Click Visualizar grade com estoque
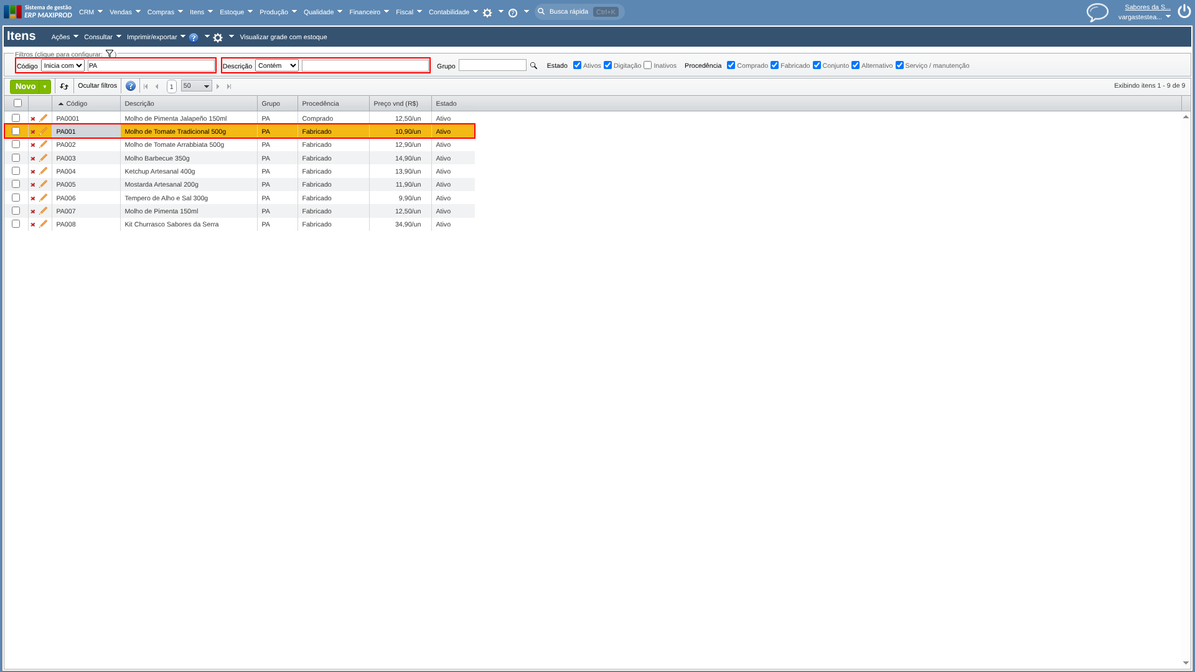1195x672 pixels. 283,37
